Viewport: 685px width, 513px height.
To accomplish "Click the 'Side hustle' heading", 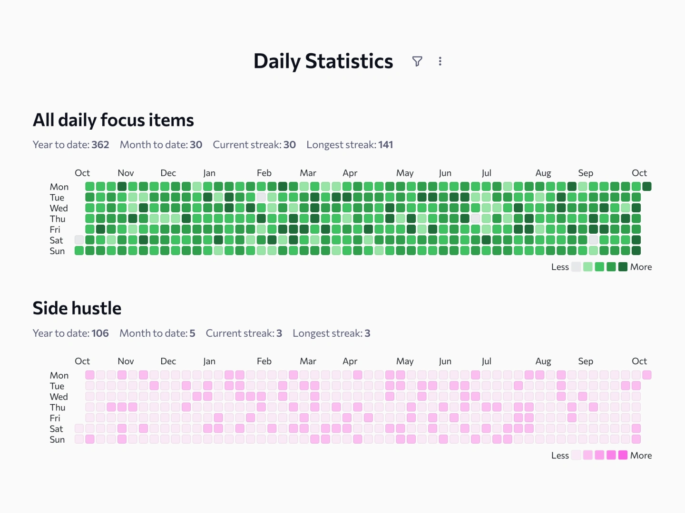I will 77,308.
